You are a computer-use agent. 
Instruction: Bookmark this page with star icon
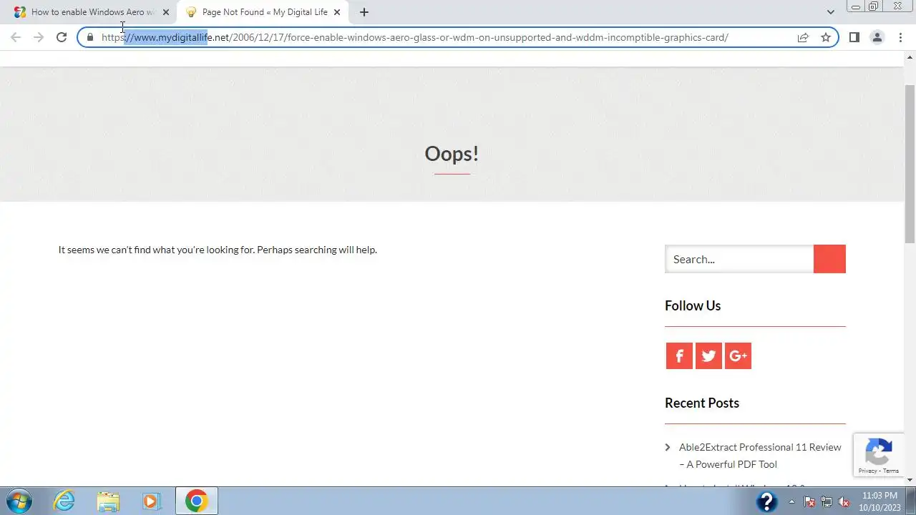826,37
